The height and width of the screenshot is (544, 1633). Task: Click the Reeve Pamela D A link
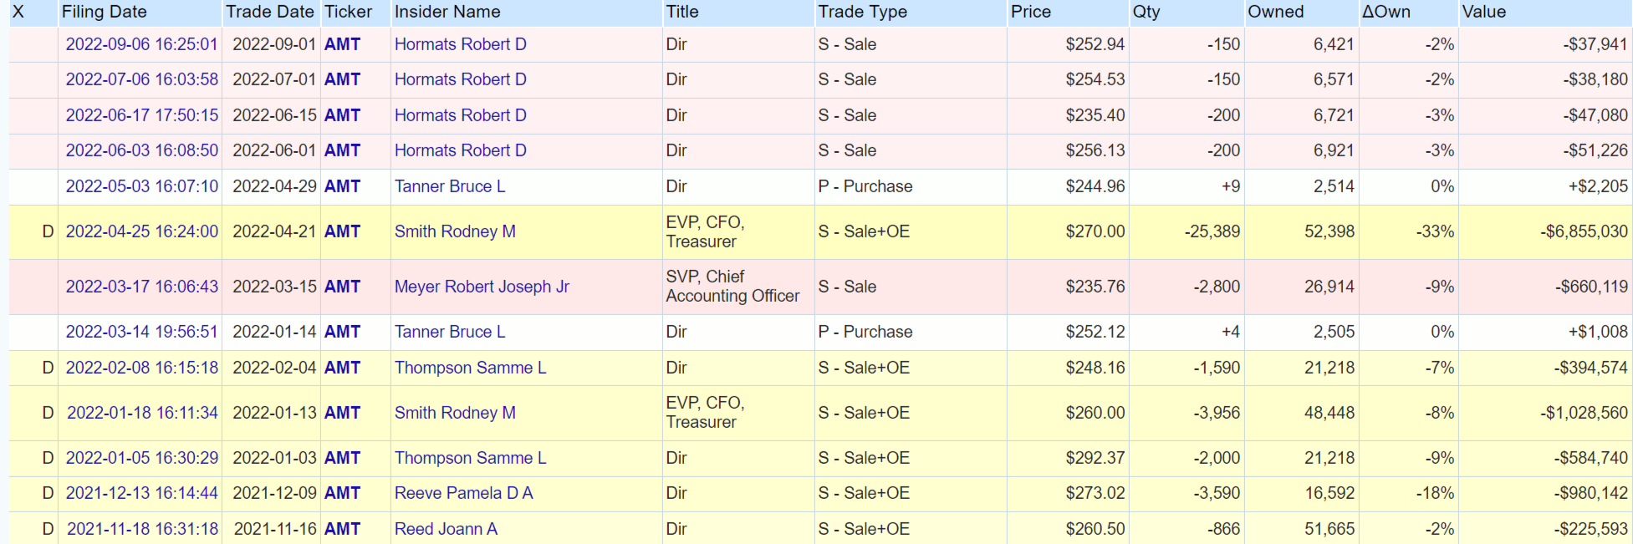(x=463, y=493)
